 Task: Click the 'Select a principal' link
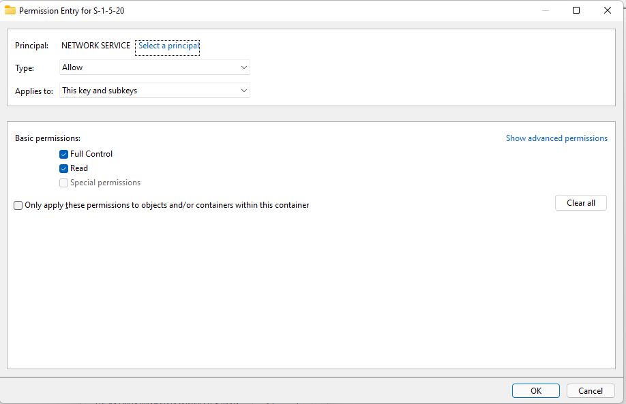click(168, 46)
